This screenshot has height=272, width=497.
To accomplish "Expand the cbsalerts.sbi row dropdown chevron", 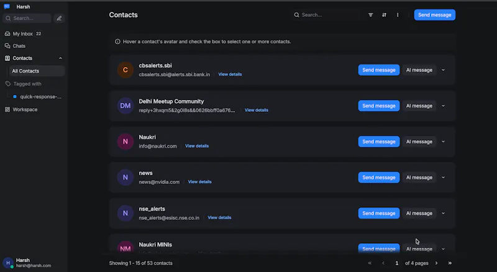I will tap(443, 70).
